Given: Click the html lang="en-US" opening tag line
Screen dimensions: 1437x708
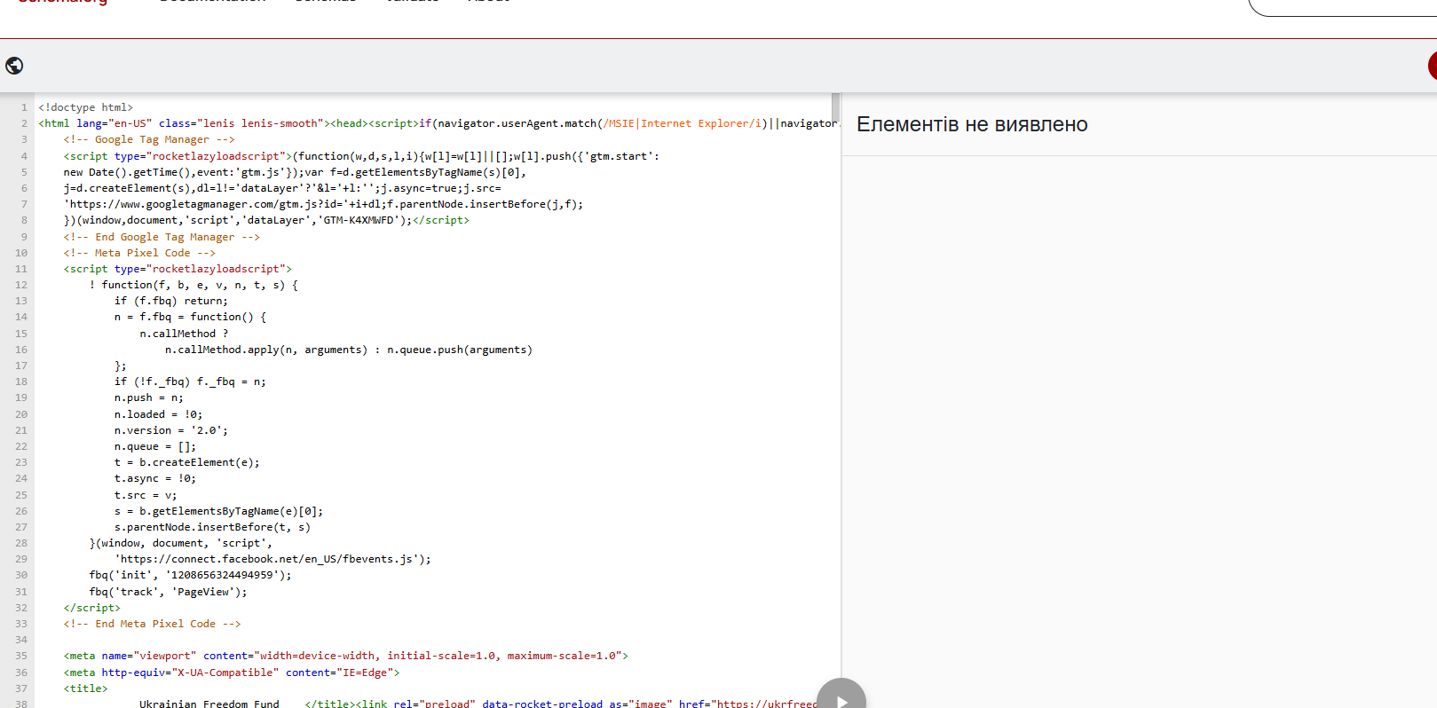Looking at the screenshot, I should pos(438,123).
